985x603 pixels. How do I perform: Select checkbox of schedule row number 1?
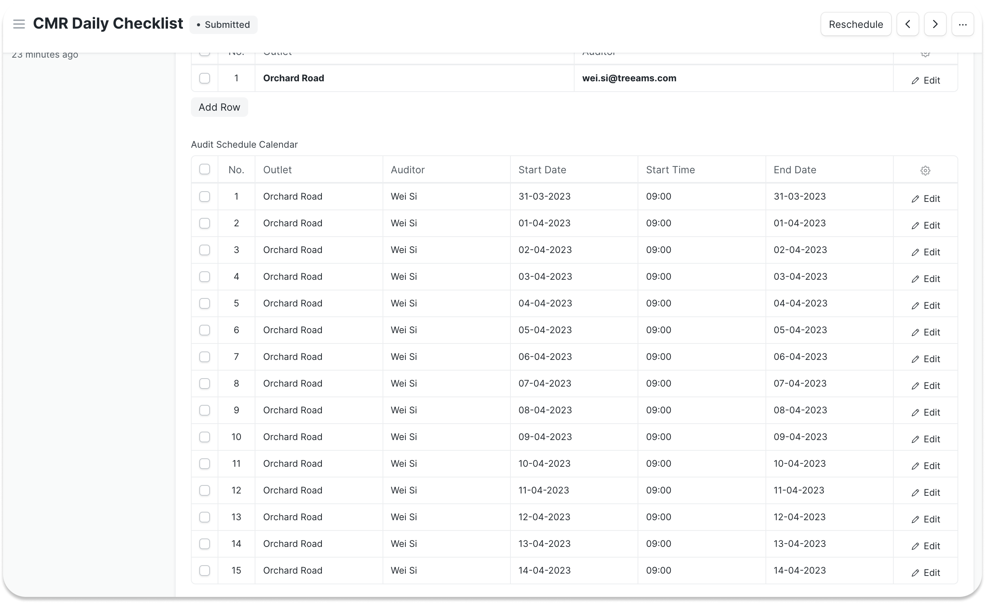pos(205,197)
